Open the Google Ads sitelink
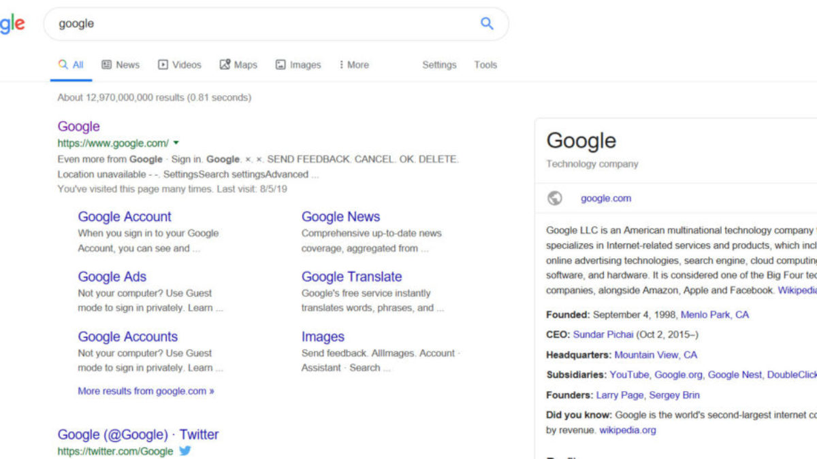Image resolution: width=817 pixels, height=459 pixels. point(112,277)
